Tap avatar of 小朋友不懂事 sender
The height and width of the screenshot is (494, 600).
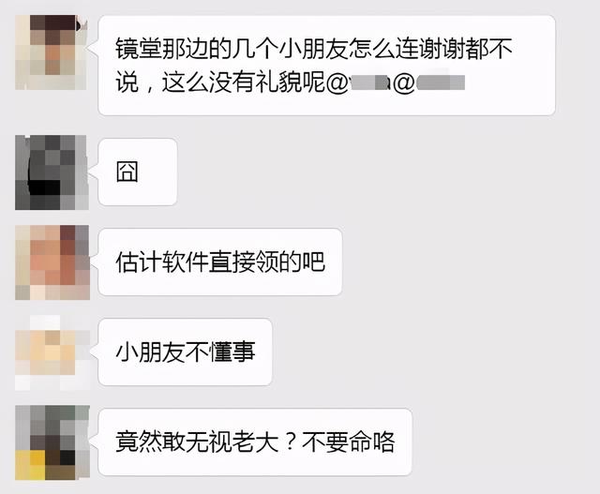click(x=52, y=352)
